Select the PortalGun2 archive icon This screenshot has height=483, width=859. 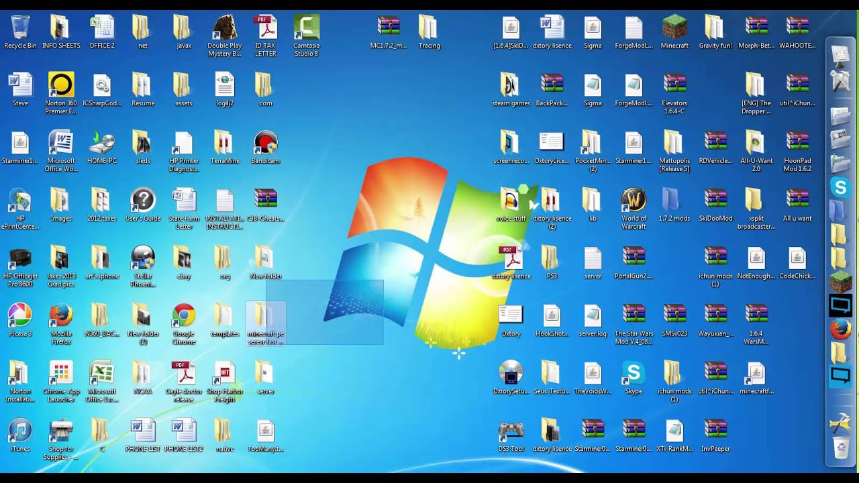(634, 262)
